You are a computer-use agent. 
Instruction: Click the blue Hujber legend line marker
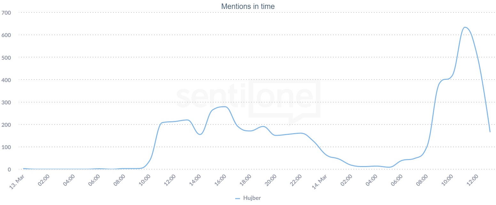pyautogui.click(x=237, y=198)
